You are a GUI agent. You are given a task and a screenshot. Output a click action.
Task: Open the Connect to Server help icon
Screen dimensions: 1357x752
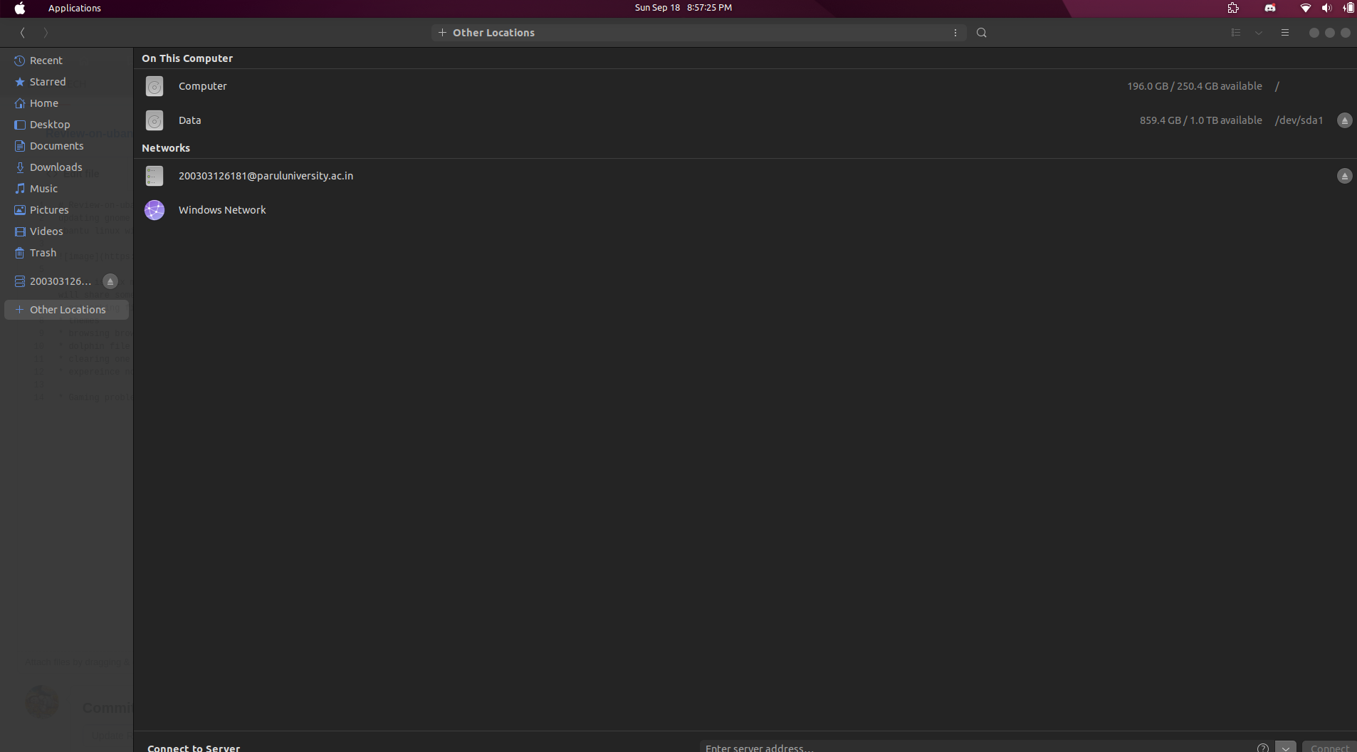coord(1263,748)
